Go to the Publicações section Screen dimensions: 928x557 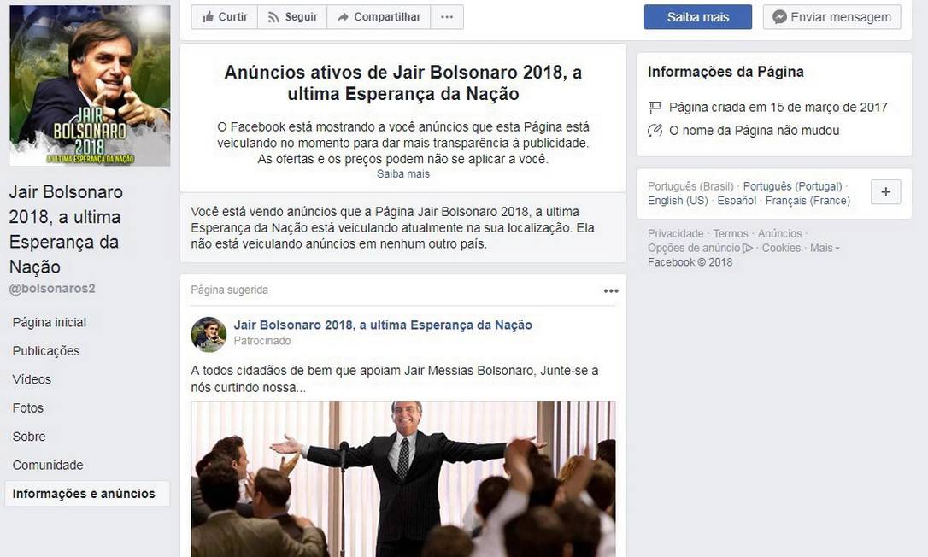tap(46, 351)
